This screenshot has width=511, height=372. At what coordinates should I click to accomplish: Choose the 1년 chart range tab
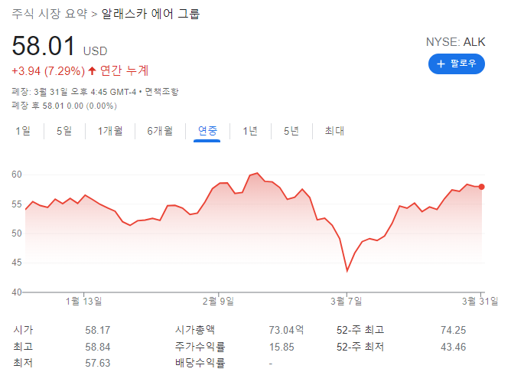250,131
